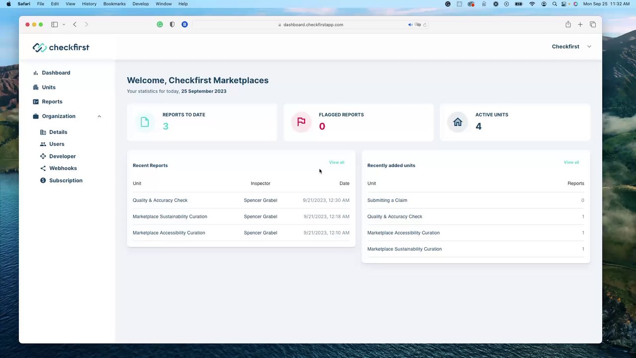Open the View menu
This screenshot has height=358, width=636.
click(71, 4)
